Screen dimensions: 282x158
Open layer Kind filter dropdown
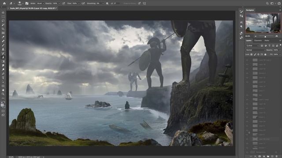point(252,46)
